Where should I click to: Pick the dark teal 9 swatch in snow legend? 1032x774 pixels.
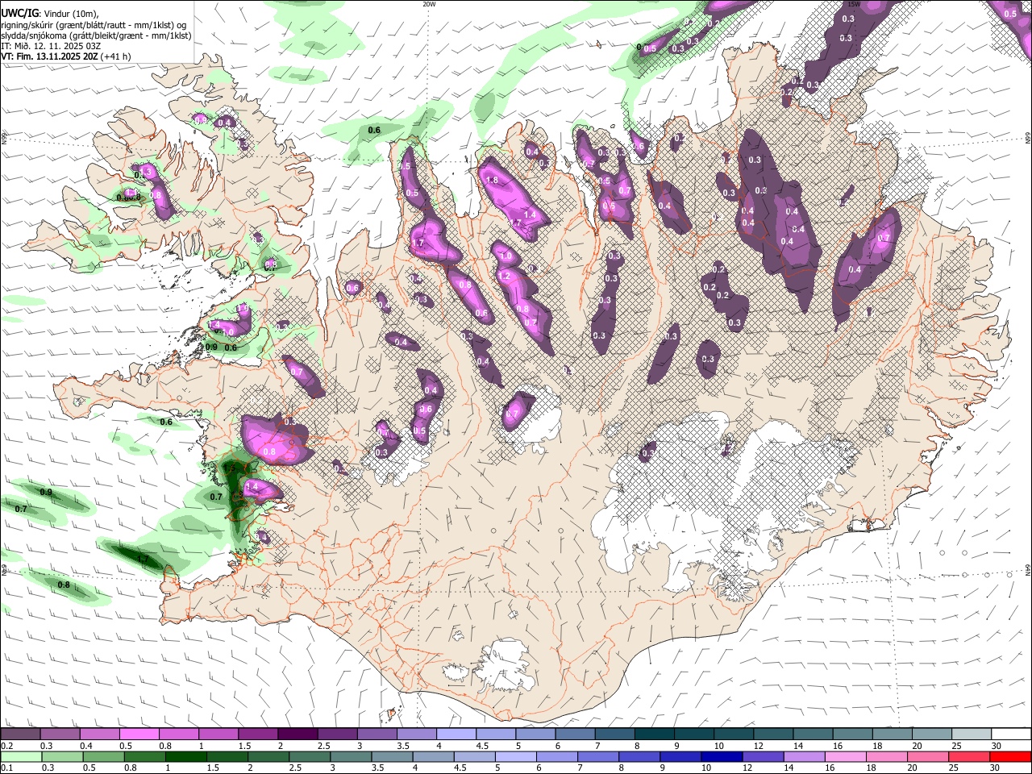[x=694, y=734]
